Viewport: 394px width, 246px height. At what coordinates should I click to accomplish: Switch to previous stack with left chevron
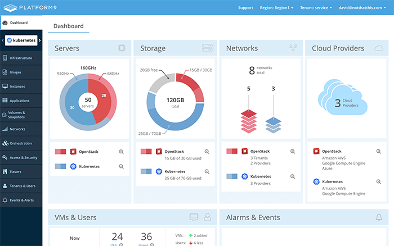[x=2, y=40]
